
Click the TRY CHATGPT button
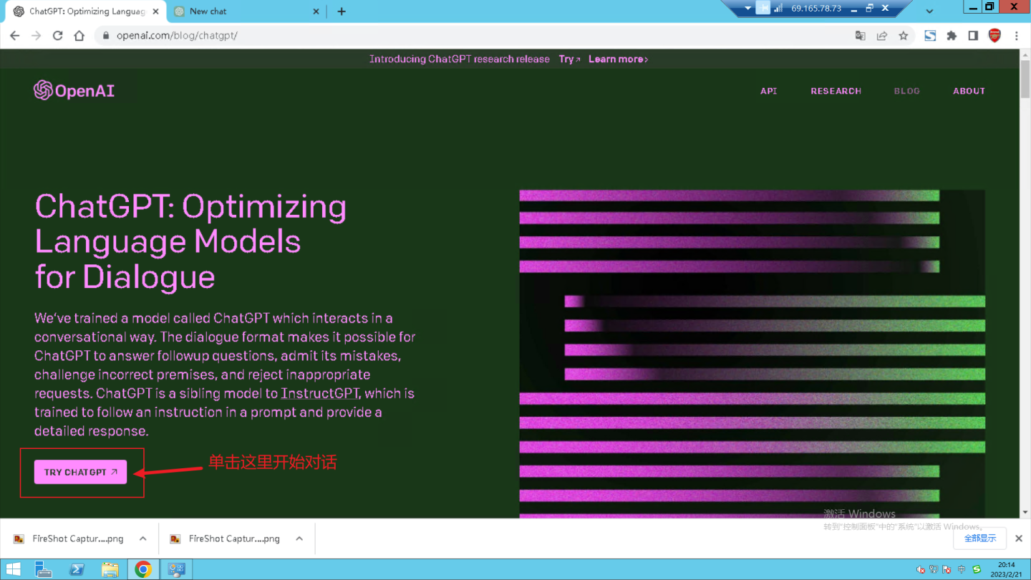pyautogui.click(x=80, y=472)
